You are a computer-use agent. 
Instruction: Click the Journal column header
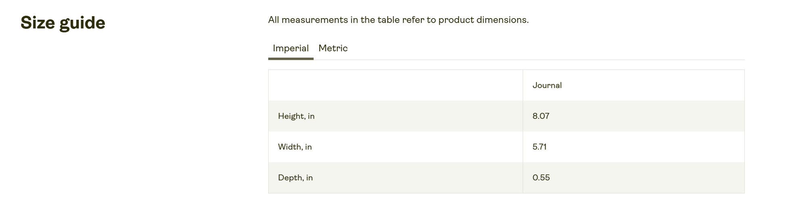(547, 85)
